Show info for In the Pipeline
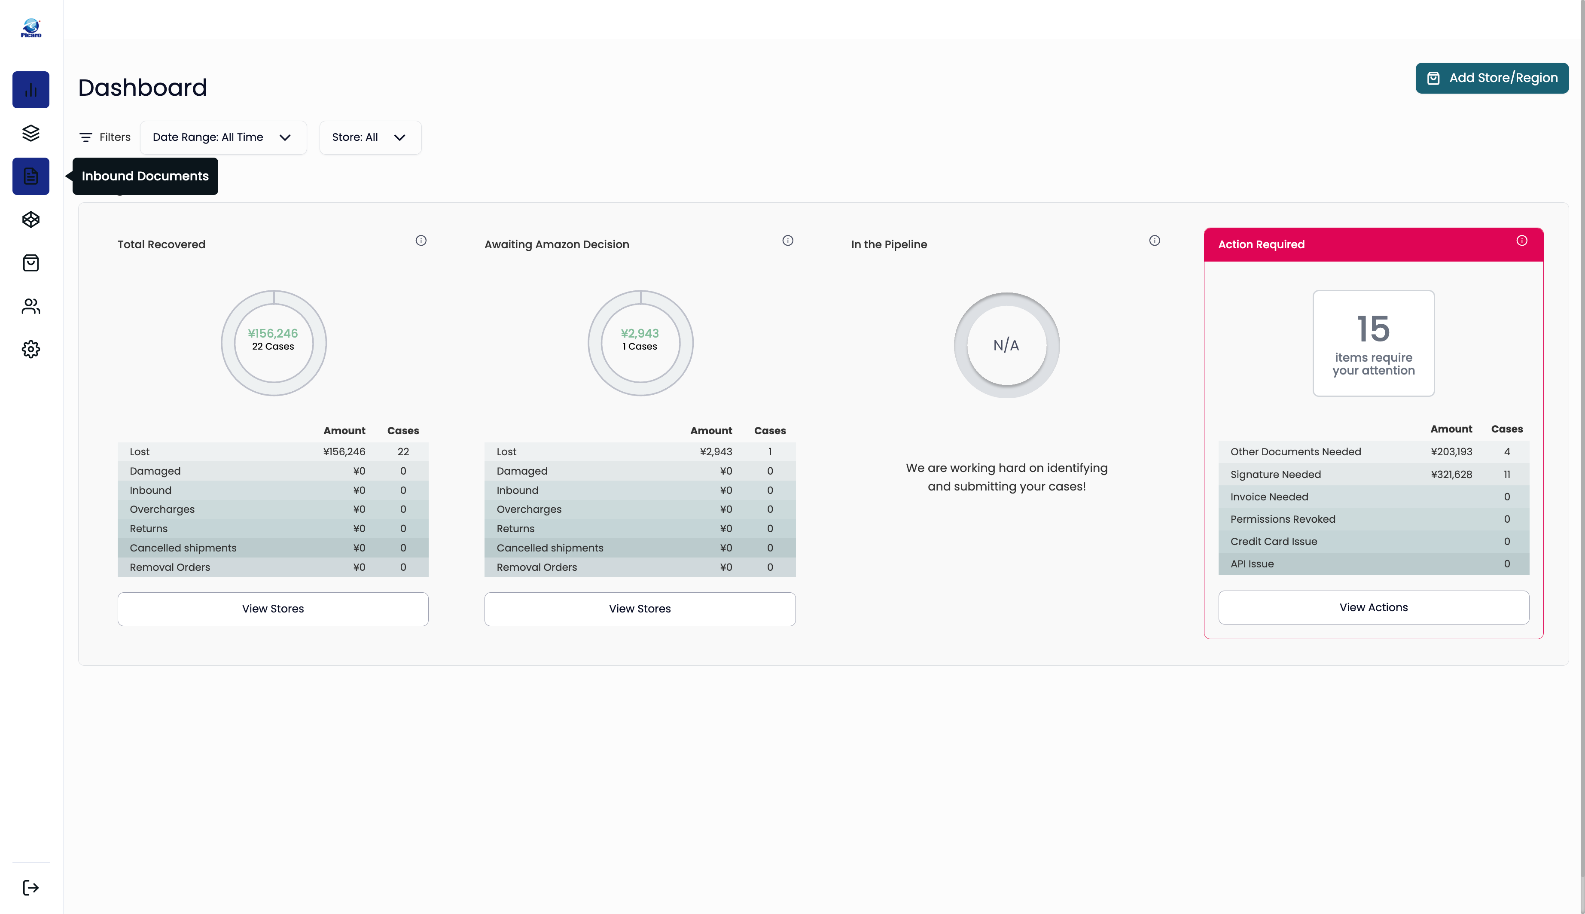1585x914 pixels. pos(1154,241)
